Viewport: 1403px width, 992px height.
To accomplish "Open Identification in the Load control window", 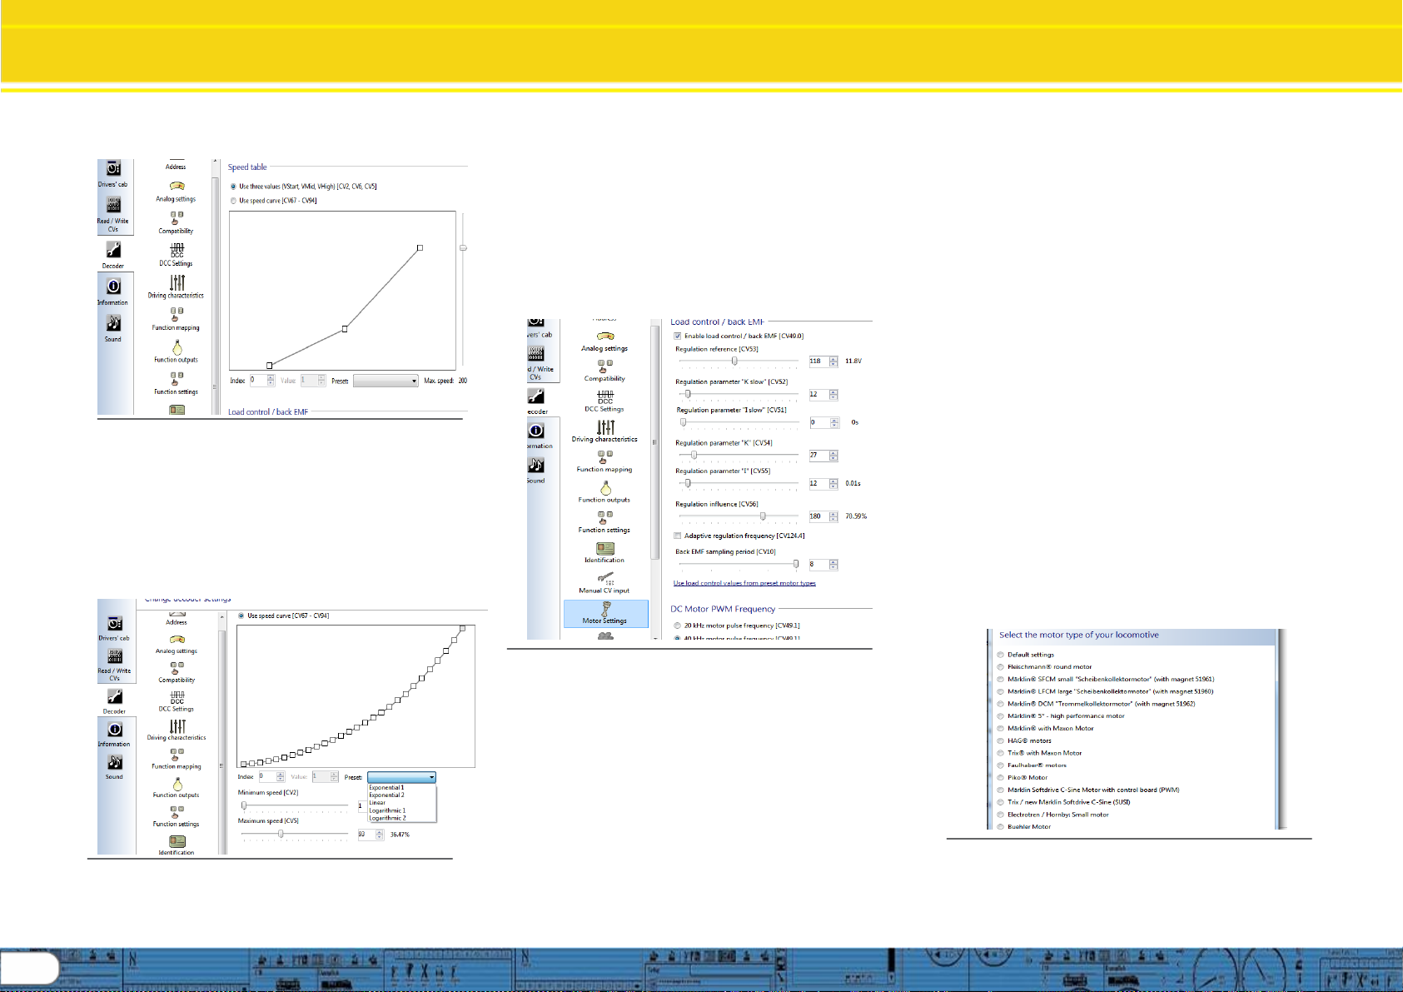I will click(605, 553).
